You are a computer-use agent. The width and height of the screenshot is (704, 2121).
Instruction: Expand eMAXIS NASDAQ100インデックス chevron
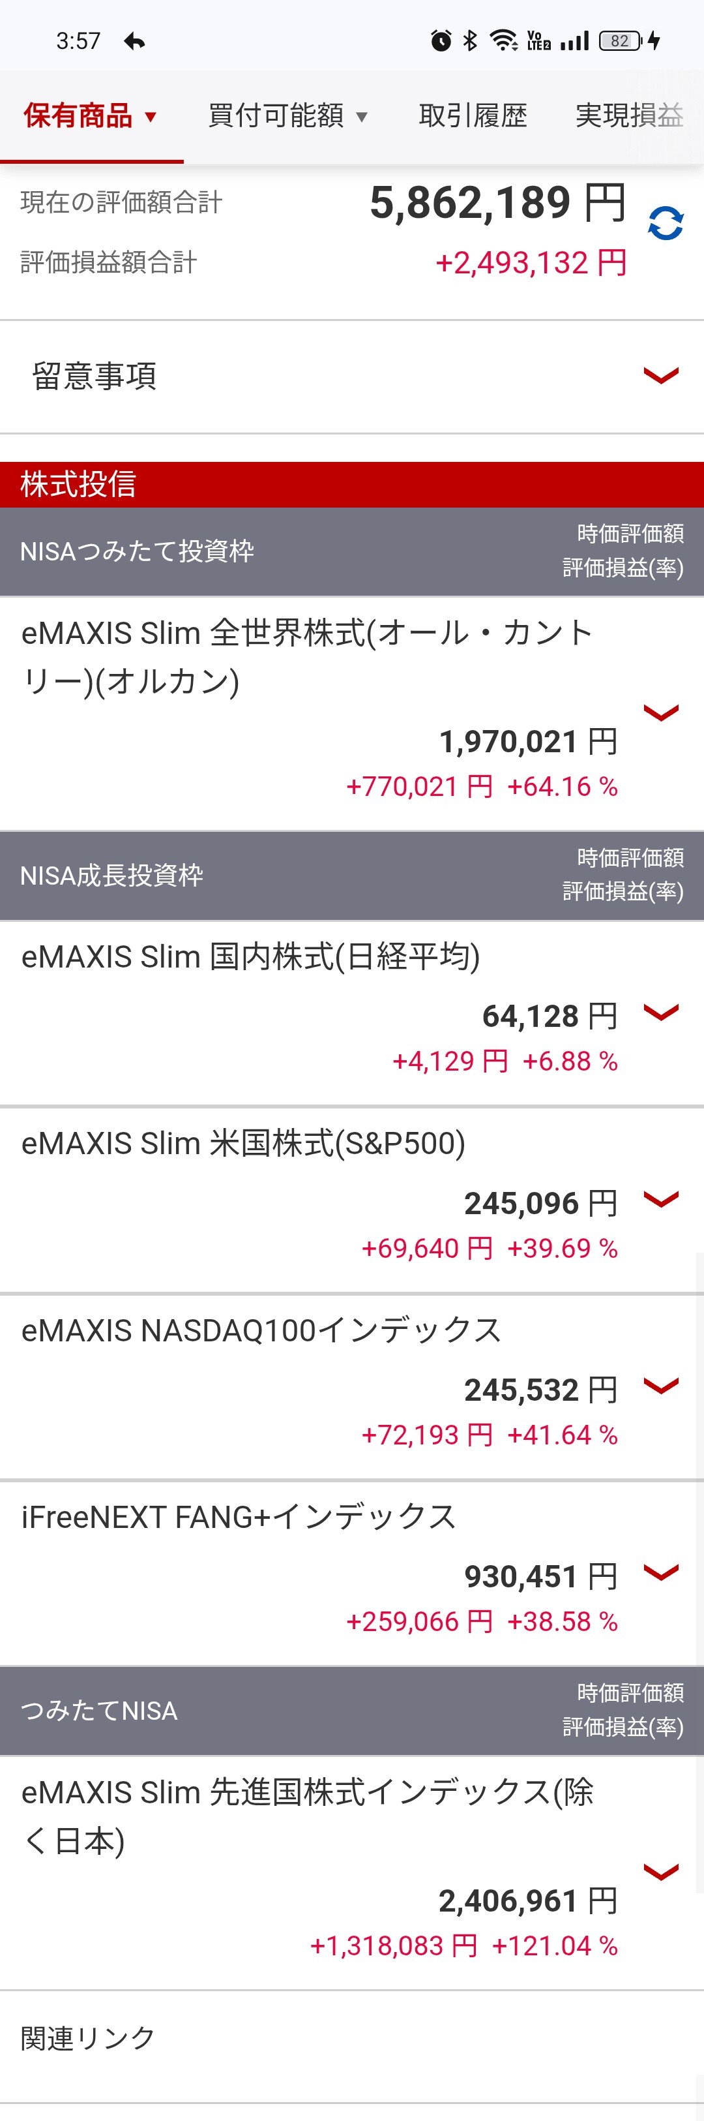[x=660, y=1386]
